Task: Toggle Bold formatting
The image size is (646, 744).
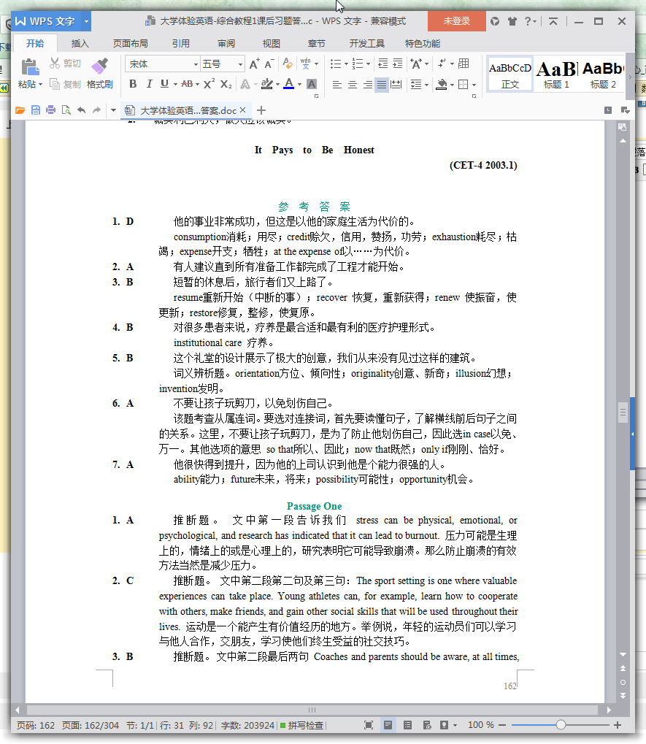Action: click(x=133, y=84)
